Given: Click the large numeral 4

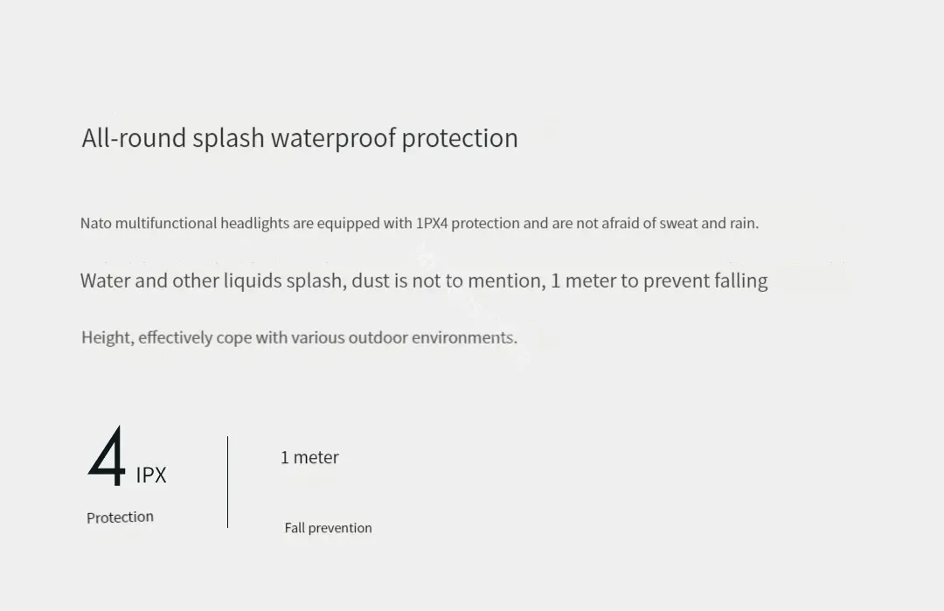Looking at the screenshot, I should coord(108,457).
